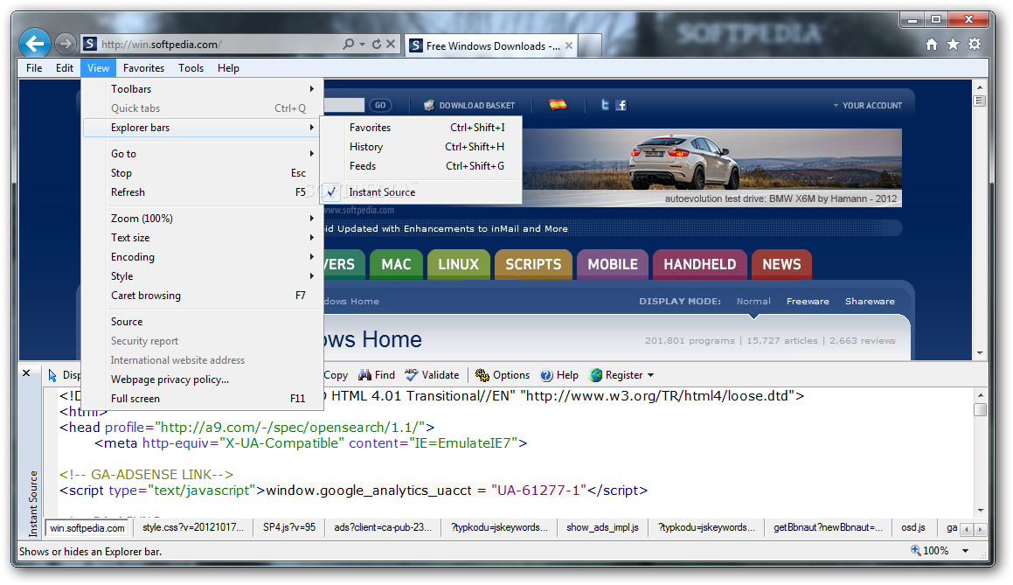1013x585 pixels.
Task: Click the Spanish flag icon
Action: (x=558, y=105)
